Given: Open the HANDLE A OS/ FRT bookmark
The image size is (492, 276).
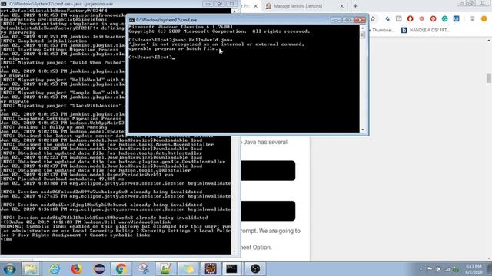Looking at the screenshot, I should click(x=426, y=30).
